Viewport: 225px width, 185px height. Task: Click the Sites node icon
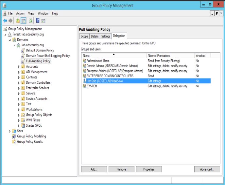[14, 131]
